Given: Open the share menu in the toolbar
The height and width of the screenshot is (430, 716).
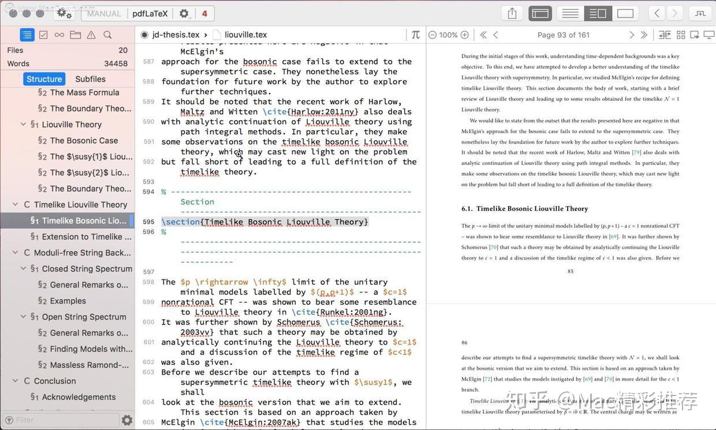Looking at the screenshot, I should pos(512,13).
